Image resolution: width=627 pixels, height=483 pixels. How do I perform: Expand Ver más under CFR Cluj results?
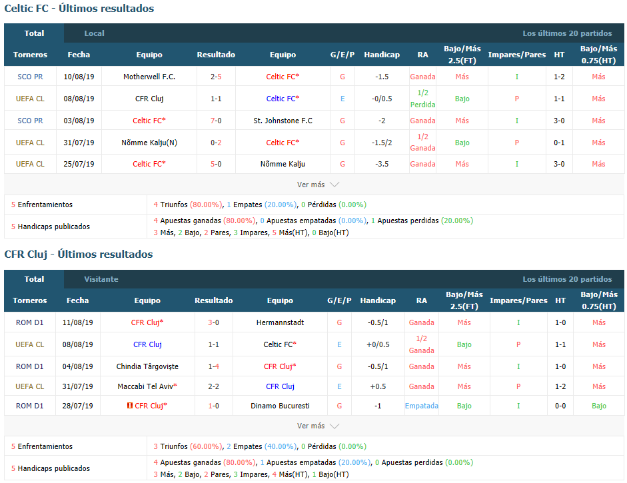[318, 426]
